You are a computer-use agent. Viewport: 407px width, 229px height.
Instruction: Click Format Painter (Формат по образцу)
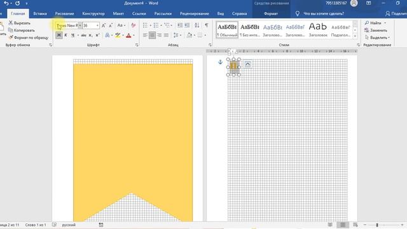coord(29,38)
